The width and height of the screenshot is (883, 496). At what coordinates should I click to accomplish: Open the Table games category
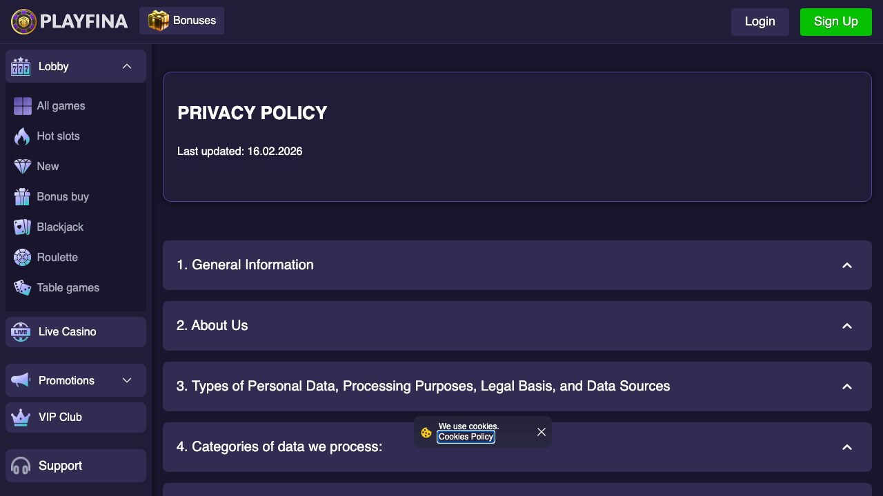76,288
